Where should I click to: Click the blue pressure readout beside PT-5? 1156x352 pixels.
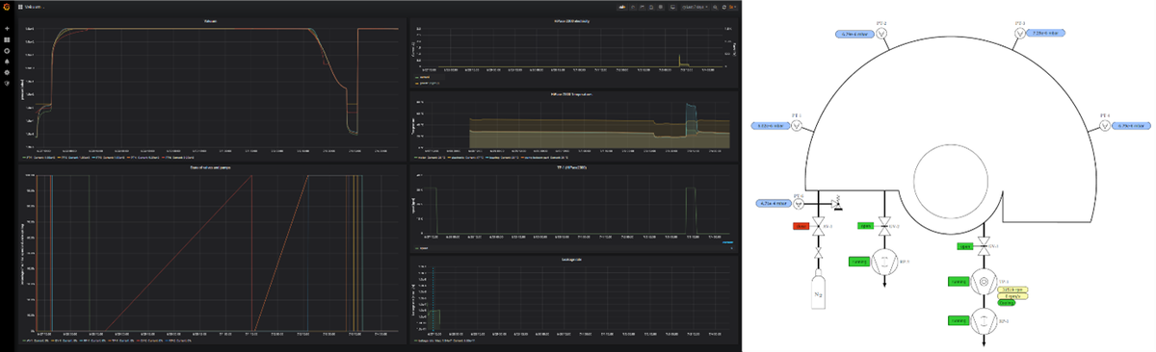click(x=773, y=203)
